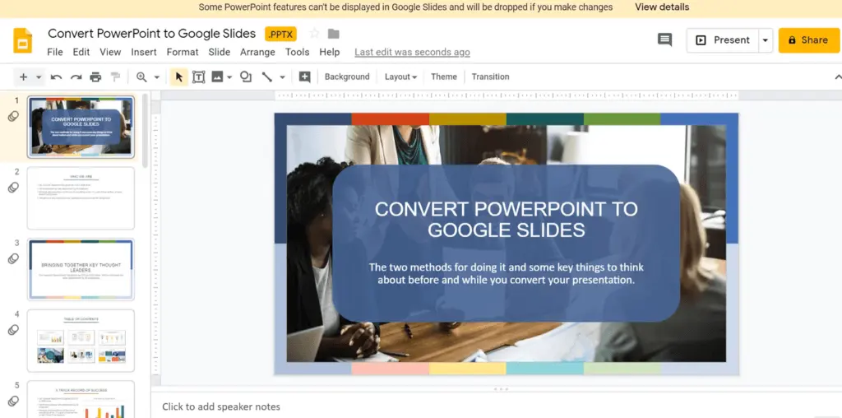Click the speaker notes resize handle dots

coord(501,388)
